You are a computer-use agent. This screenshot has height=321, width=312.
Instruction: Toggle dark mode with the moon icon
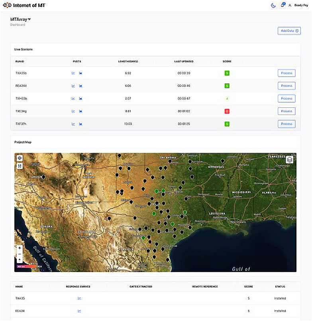[273, 6]
